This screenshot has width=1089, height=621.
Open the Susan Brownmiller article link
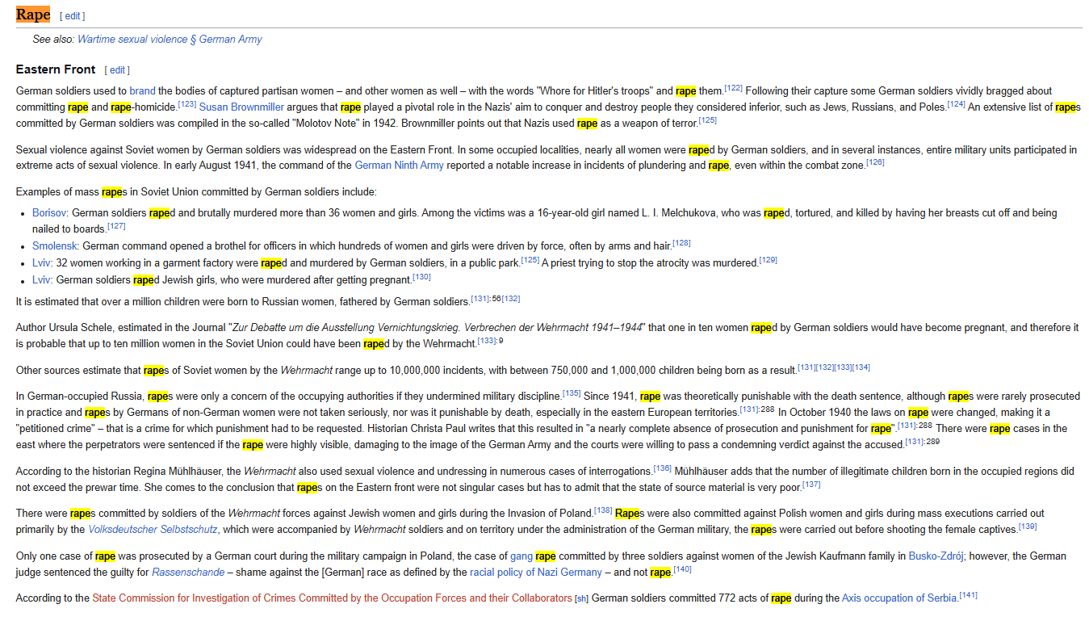(241, 107)
